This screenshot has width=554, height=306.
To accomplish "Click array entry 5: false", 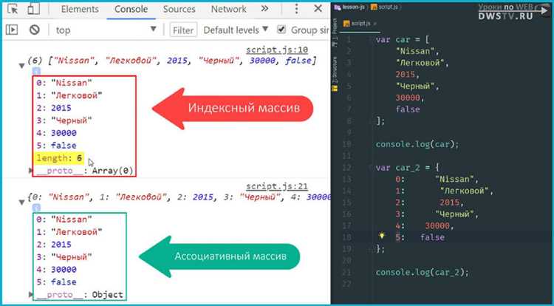I will tap(57, 145).
